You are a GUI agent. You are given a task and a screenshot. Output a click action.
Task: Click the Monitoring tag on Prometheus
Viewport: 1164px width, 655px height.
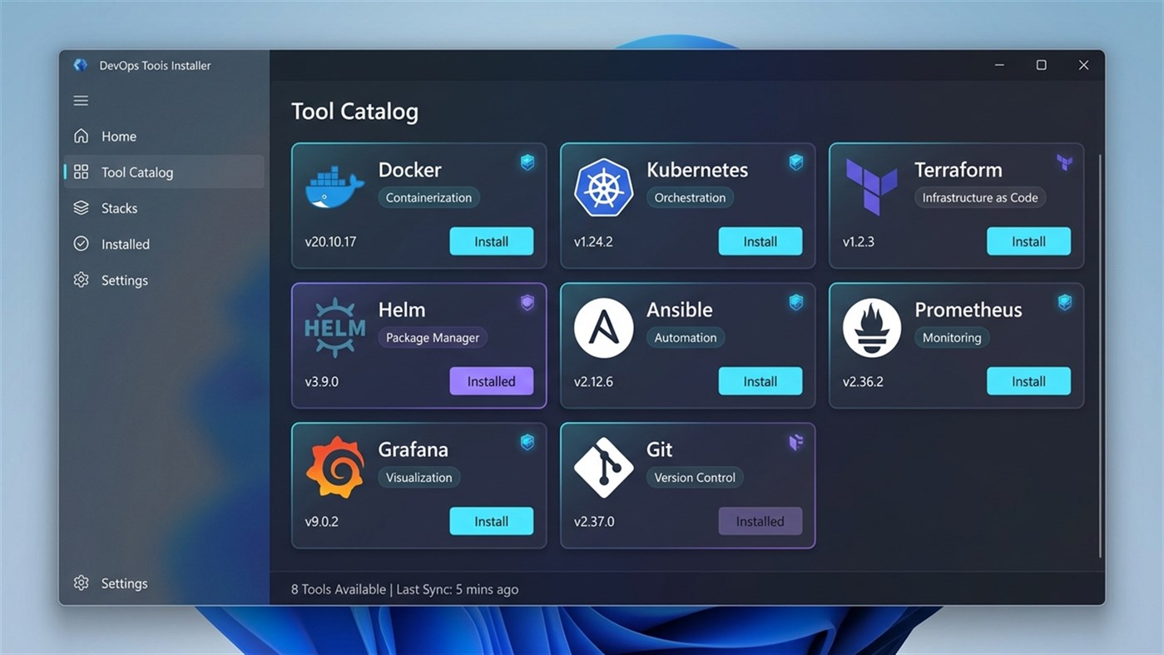click(952, 337)
